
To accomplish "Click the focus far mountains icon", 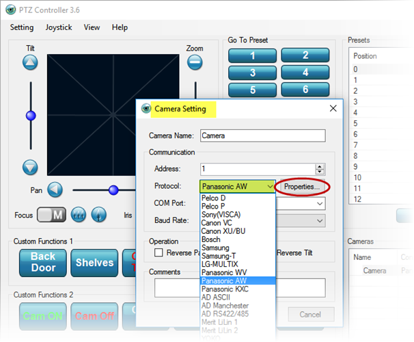I will tap(79, 214).
